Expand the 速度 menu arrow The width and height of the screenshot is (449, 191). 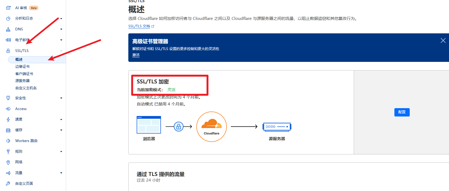pyautogui.click(x=61, y=119)
